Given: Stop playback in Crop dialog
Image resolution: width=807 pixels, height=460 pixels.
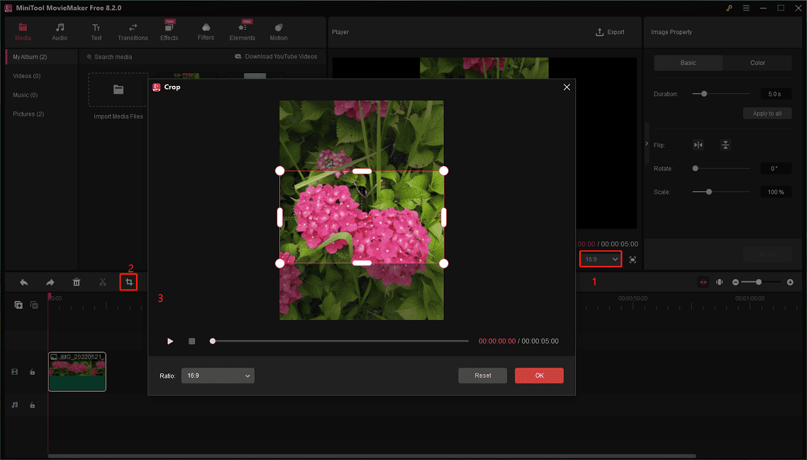Looking at the screenshot, I should (192, 341).
